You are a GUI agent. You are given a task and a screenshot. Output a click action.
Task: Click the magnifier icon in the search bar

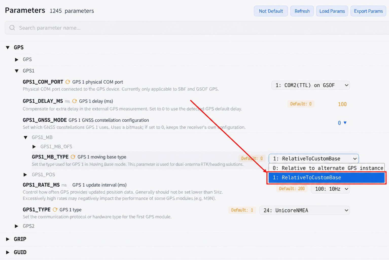pyautogui.click(x=12, y=28)
